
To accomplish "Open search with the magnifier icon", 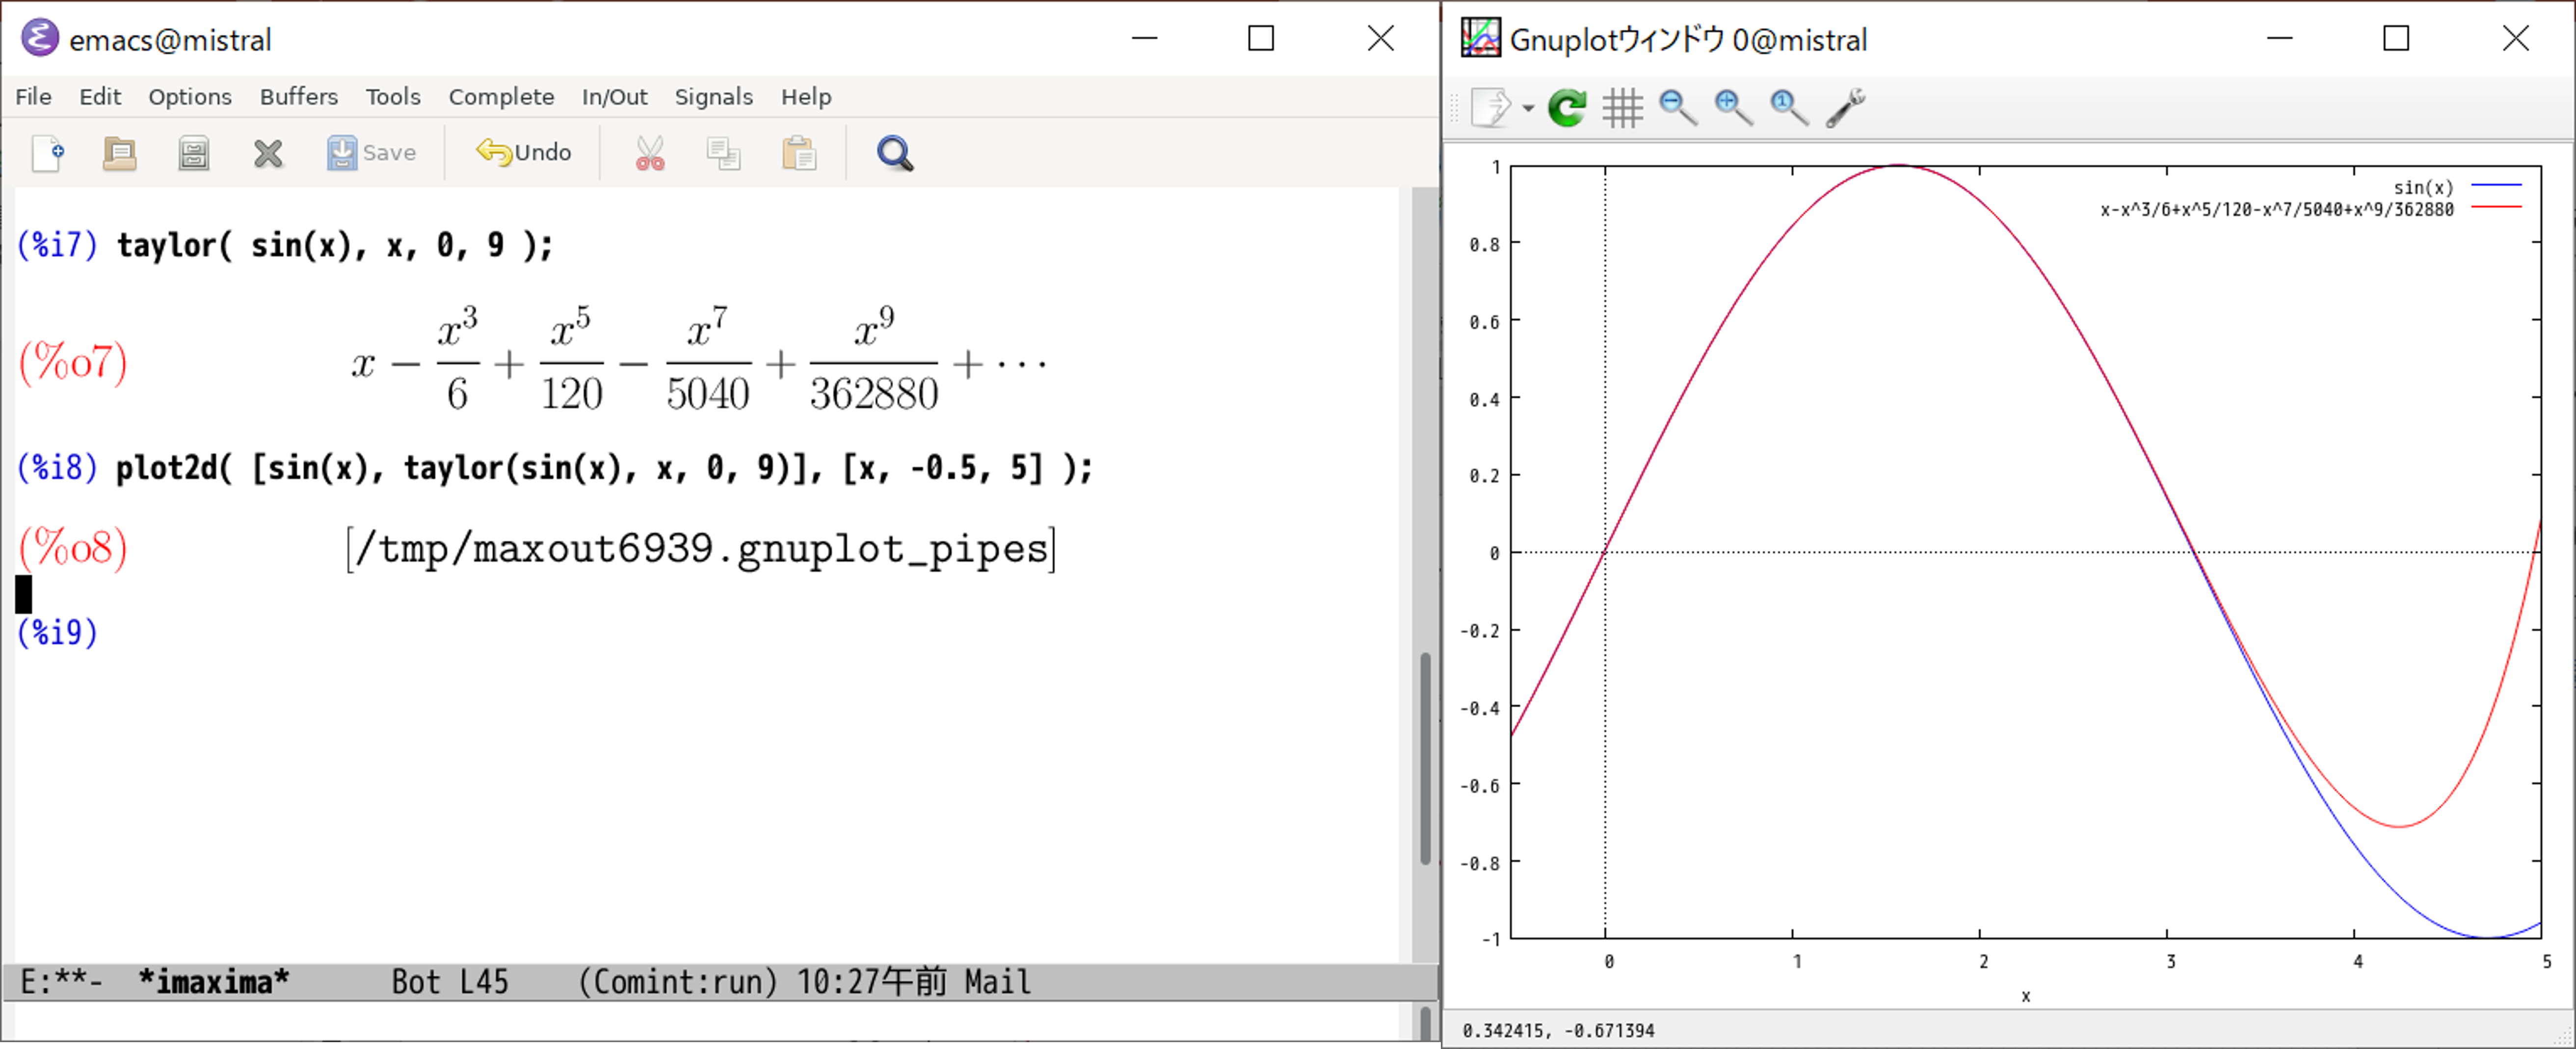I will 895,153.
